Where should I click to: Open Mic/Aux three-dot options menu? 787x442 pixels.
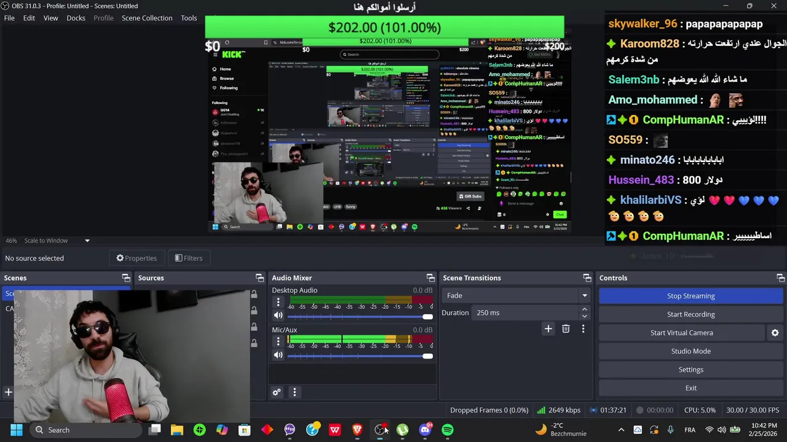click(x=278, y=342)
